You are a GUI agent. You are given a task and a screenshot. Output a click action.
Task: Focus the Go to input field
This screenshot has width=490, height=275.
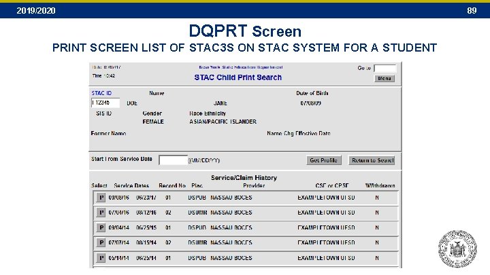[385, 69]
